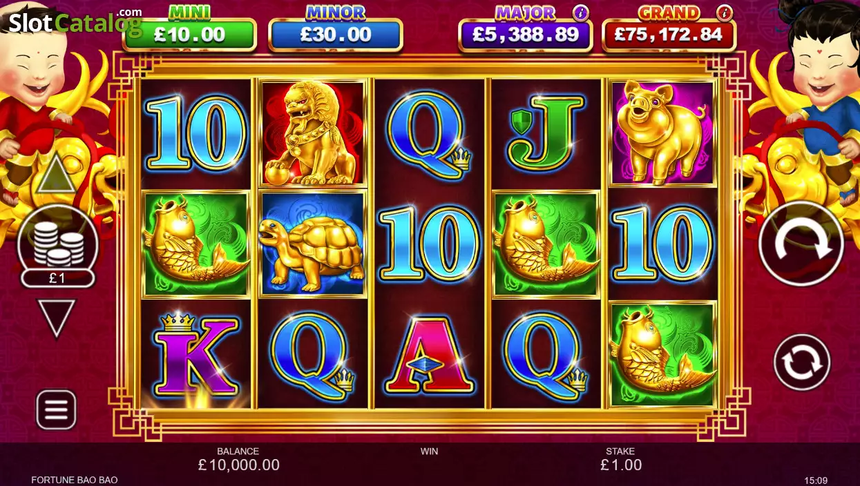The width and height of the screenshot is (860, 486).
Task: Click the golden pig symbol
Action: point(662,133)
